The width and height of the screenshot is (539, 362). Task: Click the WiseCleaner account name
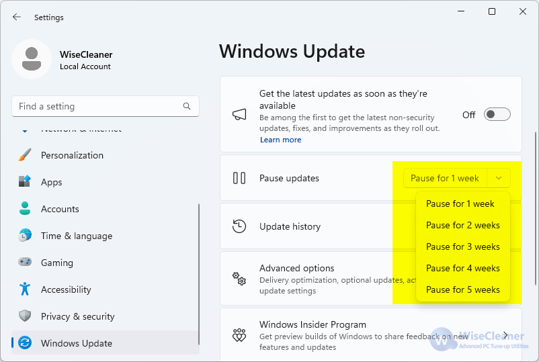[86, 54]
